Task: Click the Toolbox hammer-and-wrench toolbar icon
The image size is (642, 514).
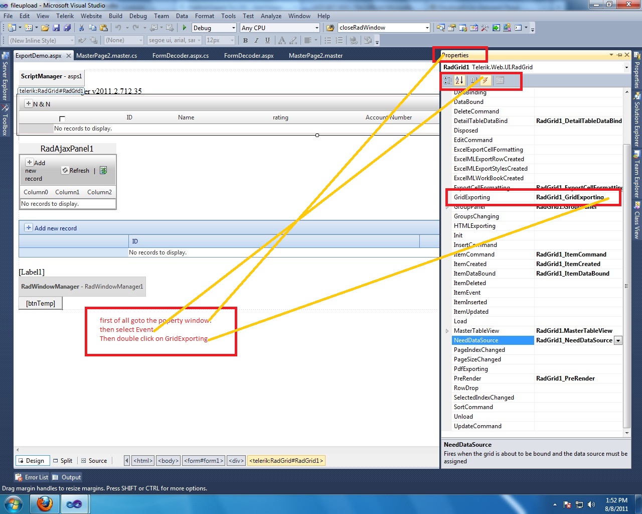Action: click(x=485, y=28)
